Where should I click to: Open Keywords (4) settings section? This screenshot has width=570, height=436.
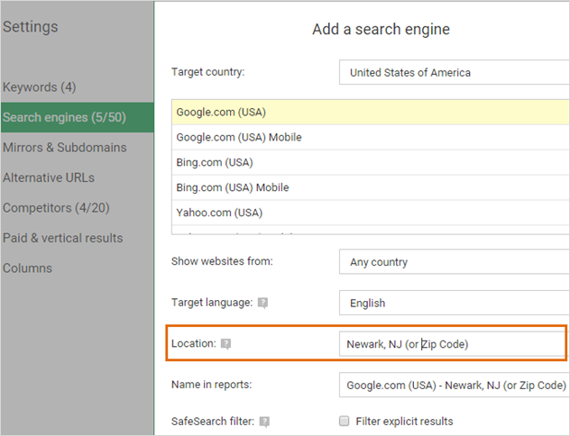40,87
